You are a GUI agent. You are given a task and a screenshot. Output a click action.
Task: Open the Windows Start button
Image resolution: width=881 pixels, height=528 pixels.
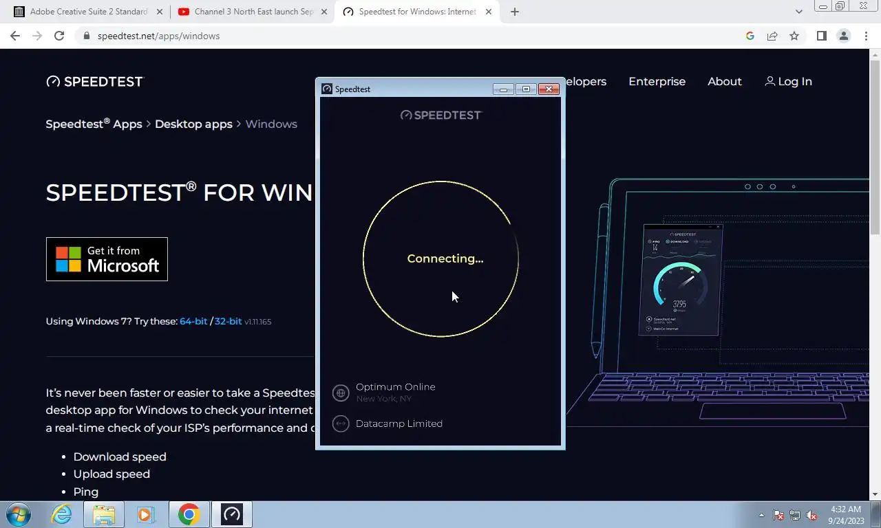click(x=19, y=514)
